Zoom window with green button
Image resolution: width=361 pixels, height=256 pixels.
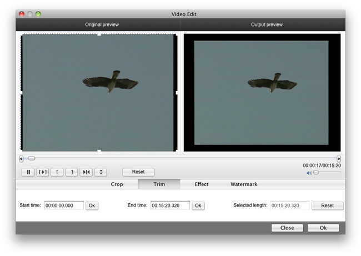[x=38, y=14]
